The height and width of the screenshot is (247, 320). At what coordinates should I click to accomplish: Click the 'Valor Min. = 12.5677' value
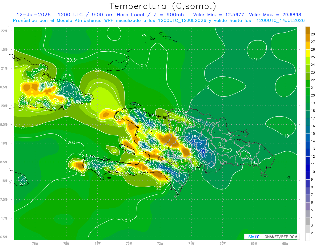(218, 15)
